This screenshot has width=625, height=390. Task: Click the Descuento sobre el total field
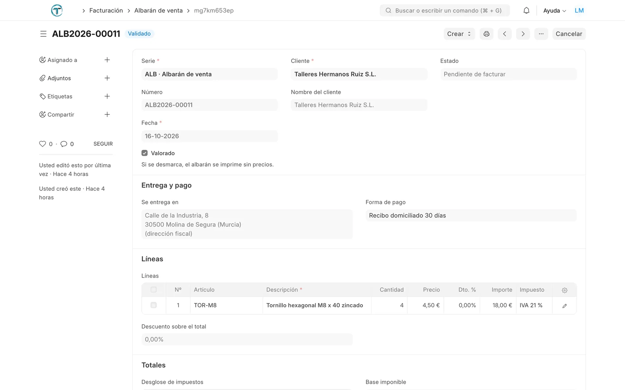(247, 339)
